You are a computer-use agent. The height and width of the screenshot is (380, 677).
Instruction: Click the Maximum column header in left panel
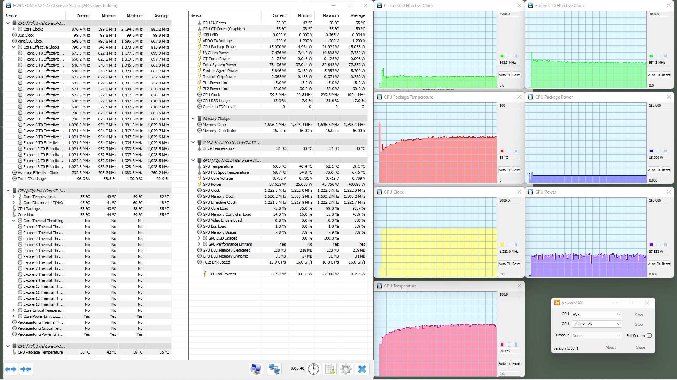(134, 16)
